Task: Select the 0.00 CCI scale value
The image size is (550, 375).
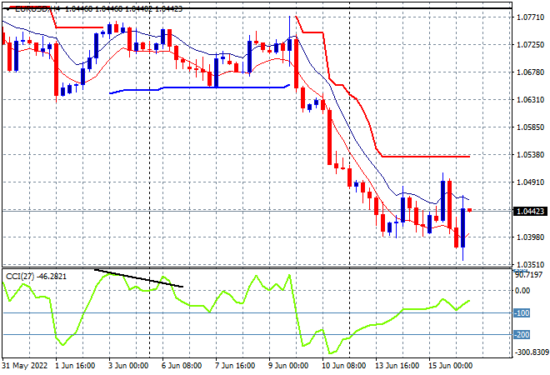Action: 522,291
